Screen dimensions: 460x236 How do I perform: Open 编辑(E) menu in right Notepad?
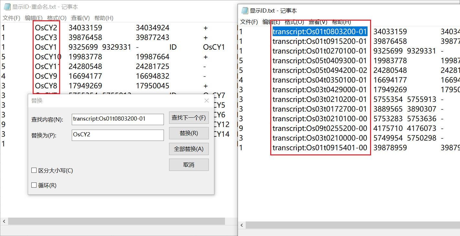271,22
